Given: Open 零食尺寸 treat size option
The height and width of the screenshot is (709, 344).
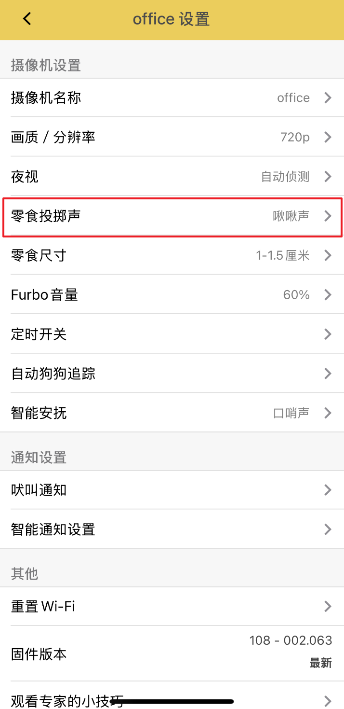Looking at the screenshot, I should pos(39,255).
